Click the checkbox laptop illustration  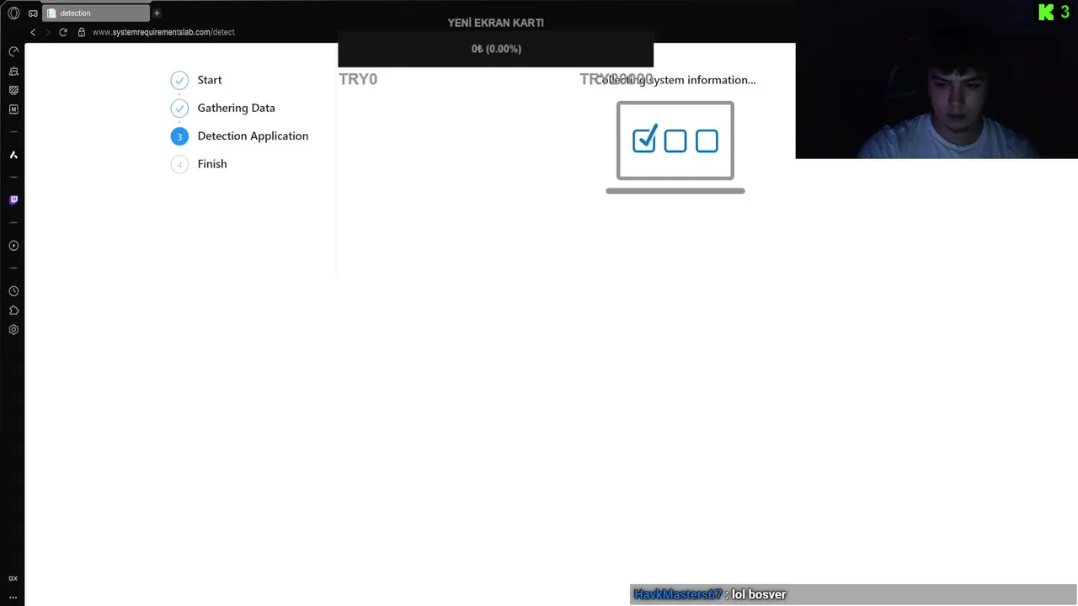pos(675,147)
